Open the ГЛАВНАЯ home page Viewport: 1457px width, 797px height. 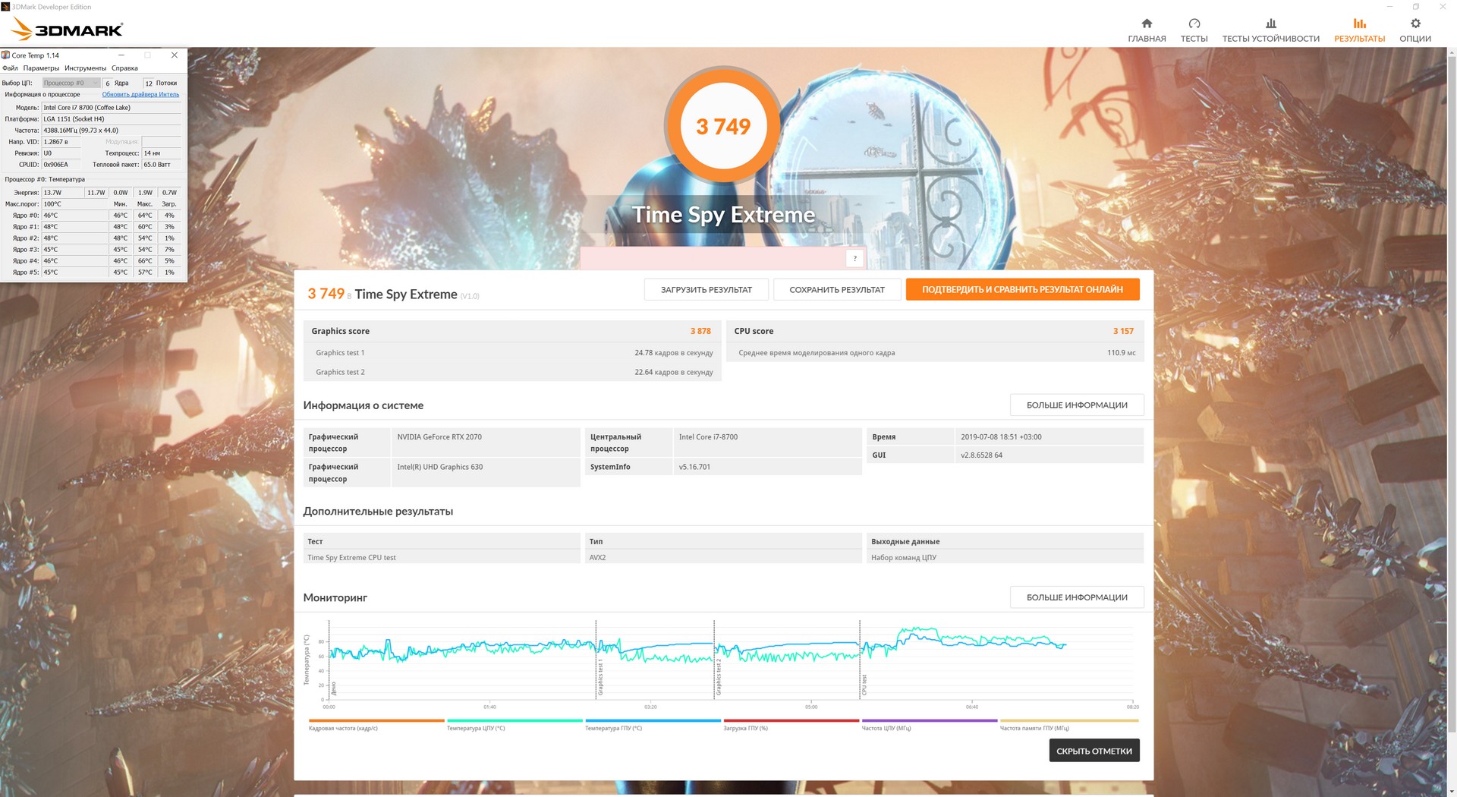pyautogui.click(x=1146, y=30)
